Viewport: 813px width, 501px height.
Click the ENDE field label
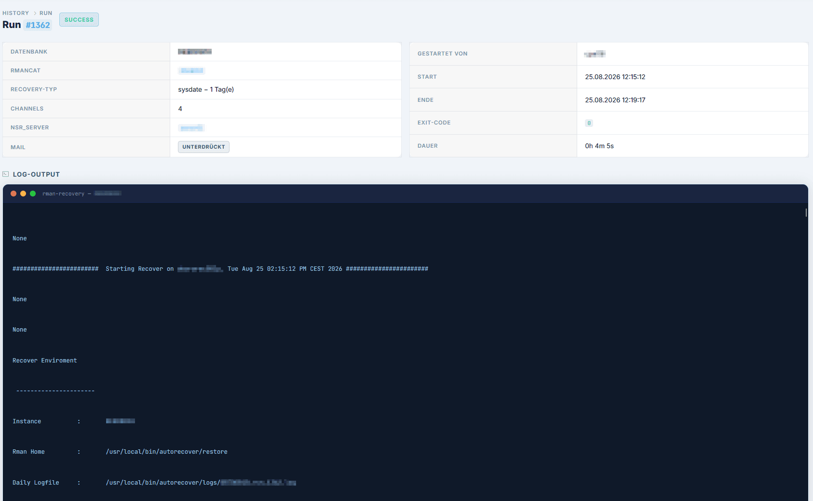[425, 100]
